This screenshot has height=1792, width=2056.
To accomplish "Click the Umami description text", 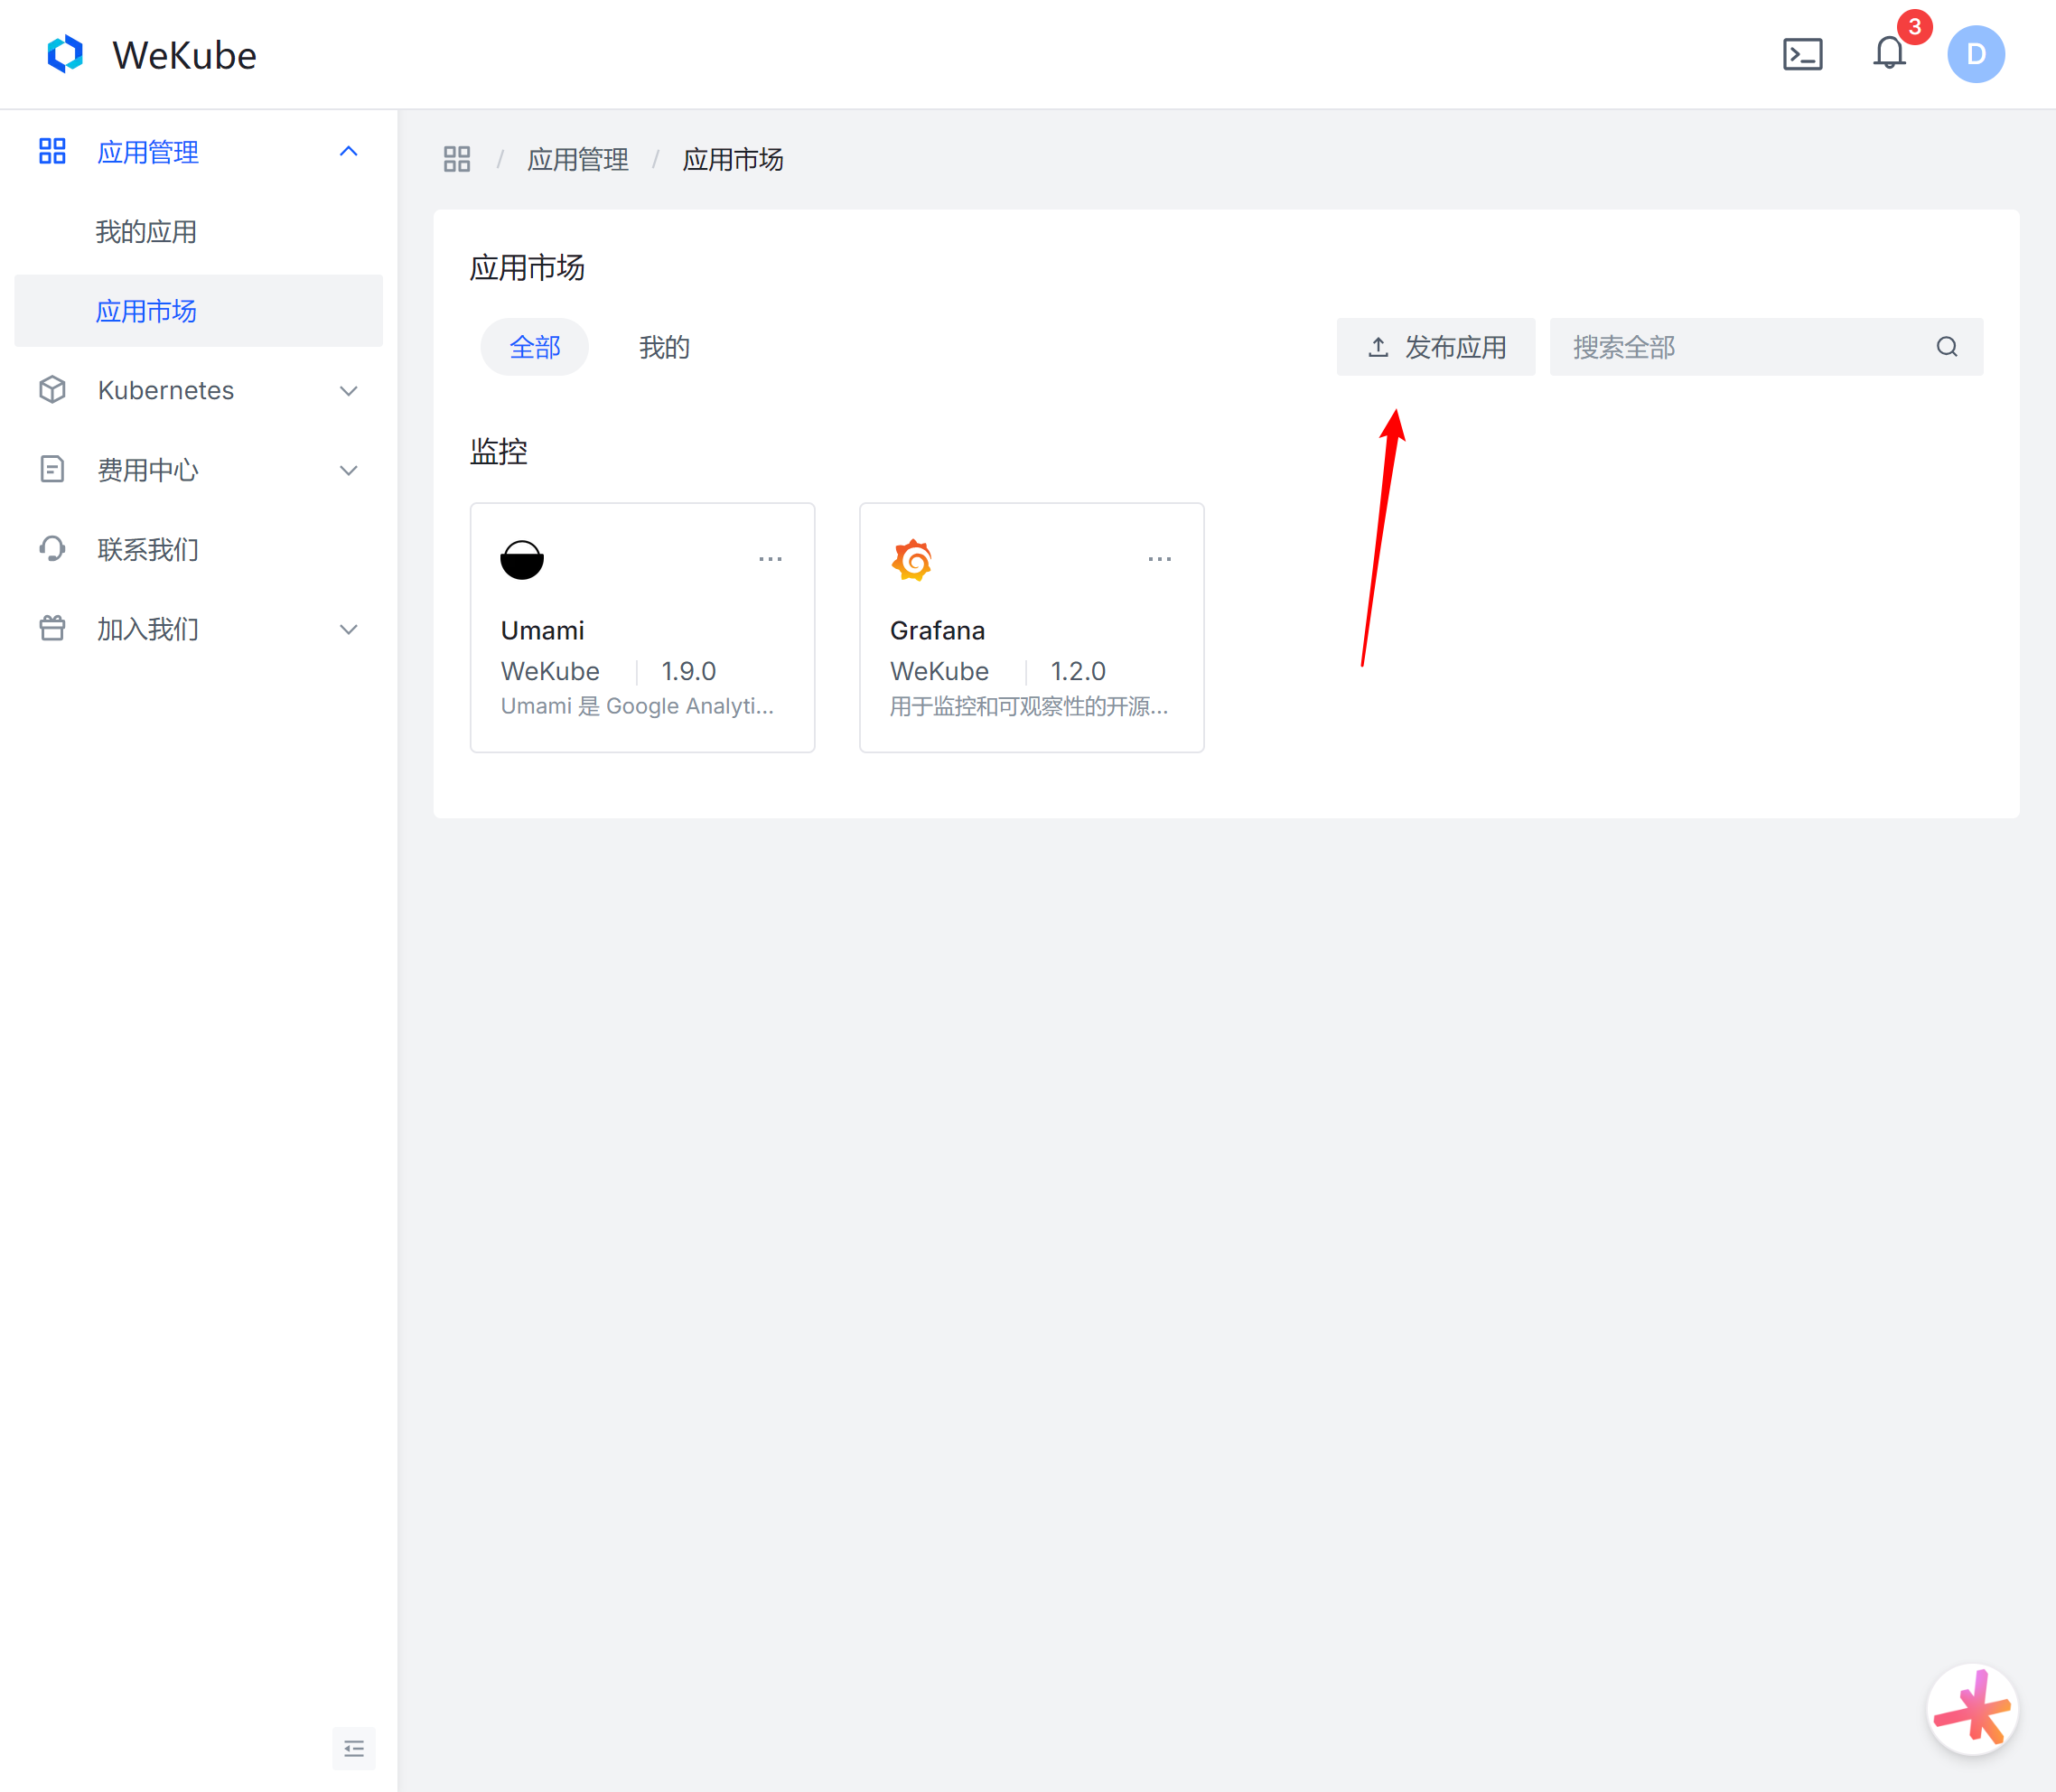I will coord(637,706).
